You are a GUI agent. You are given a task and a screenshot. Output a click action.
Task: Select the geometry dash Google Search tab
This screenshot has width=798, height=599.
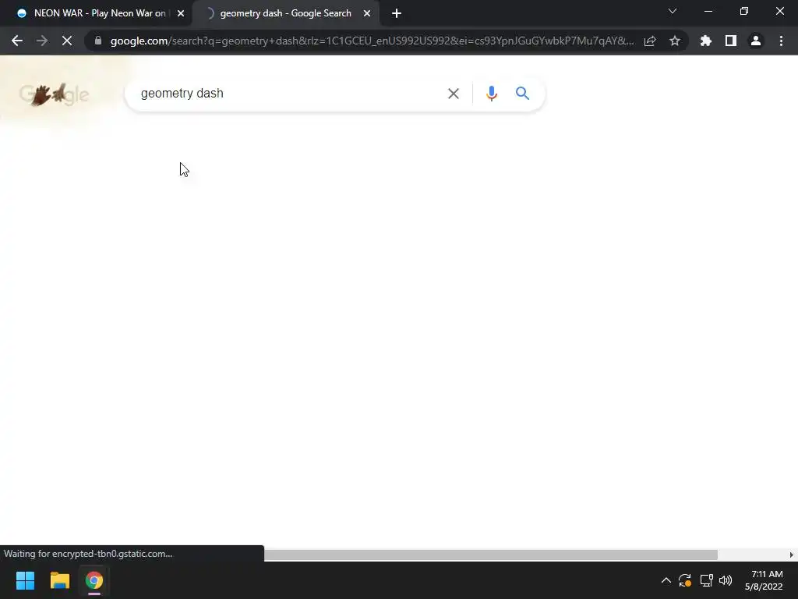286,13
